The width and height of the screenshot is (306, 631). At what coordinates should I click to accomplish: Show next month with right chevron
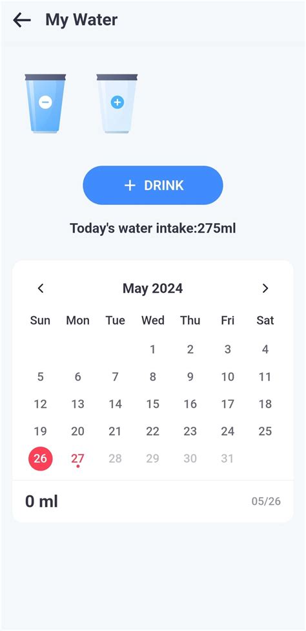pos(265,288)
